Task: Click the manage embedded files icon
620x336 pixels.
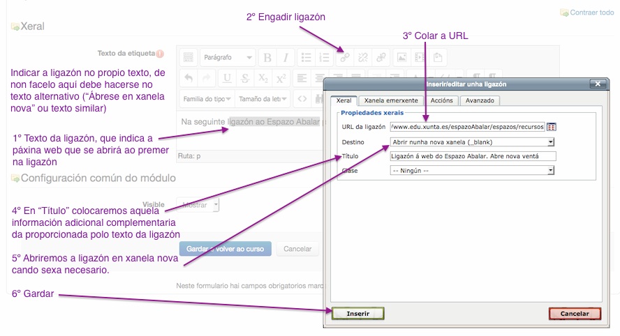Action: click(438, 58)
